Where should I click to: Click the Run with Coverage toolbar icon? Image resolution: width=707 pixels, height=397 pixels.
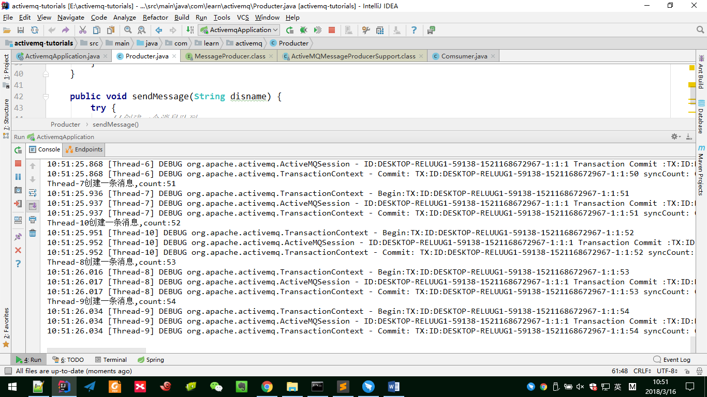[318, 30]
